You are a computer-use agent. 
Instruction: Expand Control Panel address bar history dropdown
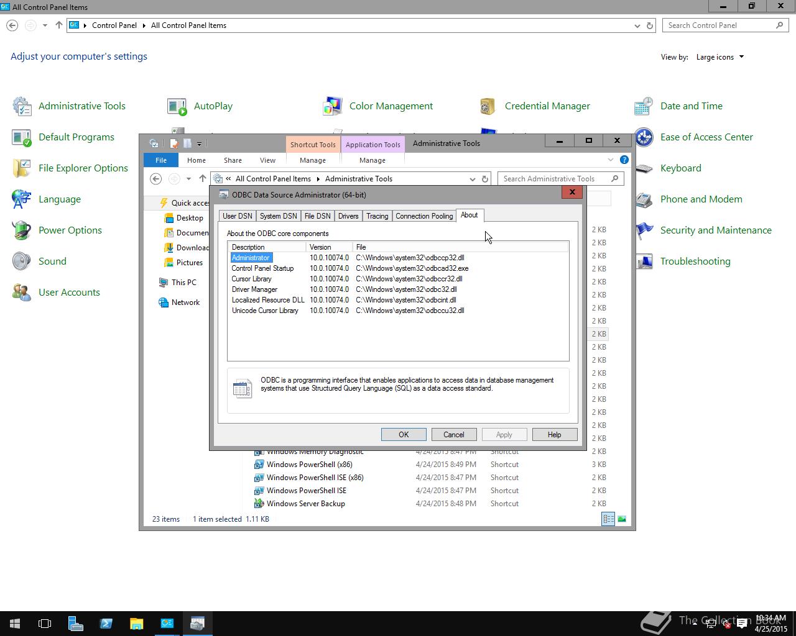(637, 25)
